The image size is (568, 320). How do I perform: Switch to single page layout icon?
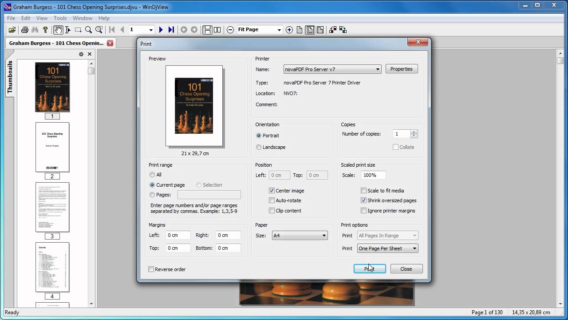207,30
